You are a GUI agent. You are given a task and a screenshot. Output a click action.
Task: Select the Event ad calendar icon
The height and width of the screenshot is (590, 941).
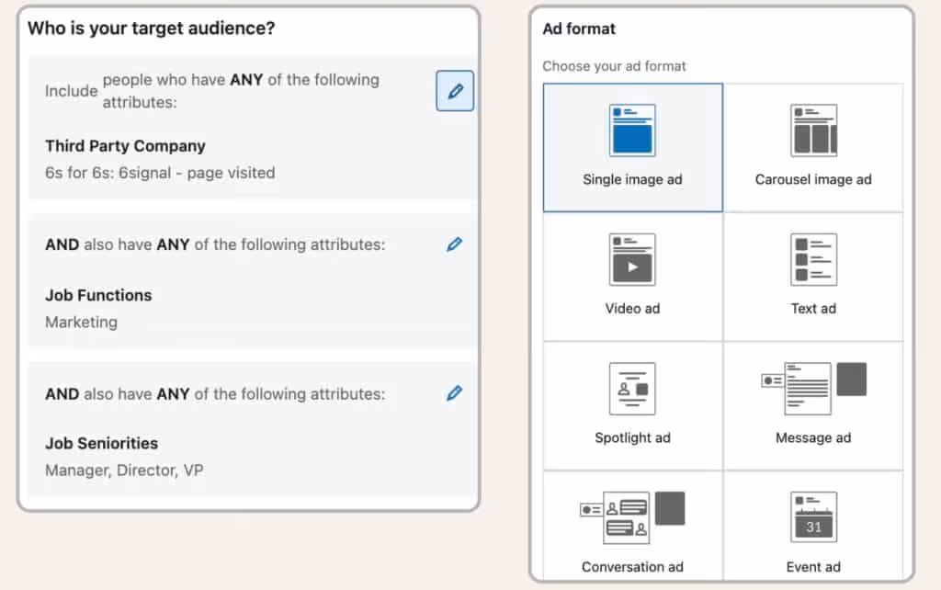(x=814, y=517)
